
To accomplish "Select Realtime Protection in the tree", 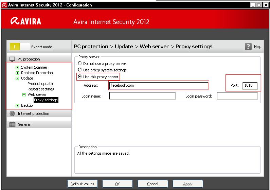I will pos(37,73).
